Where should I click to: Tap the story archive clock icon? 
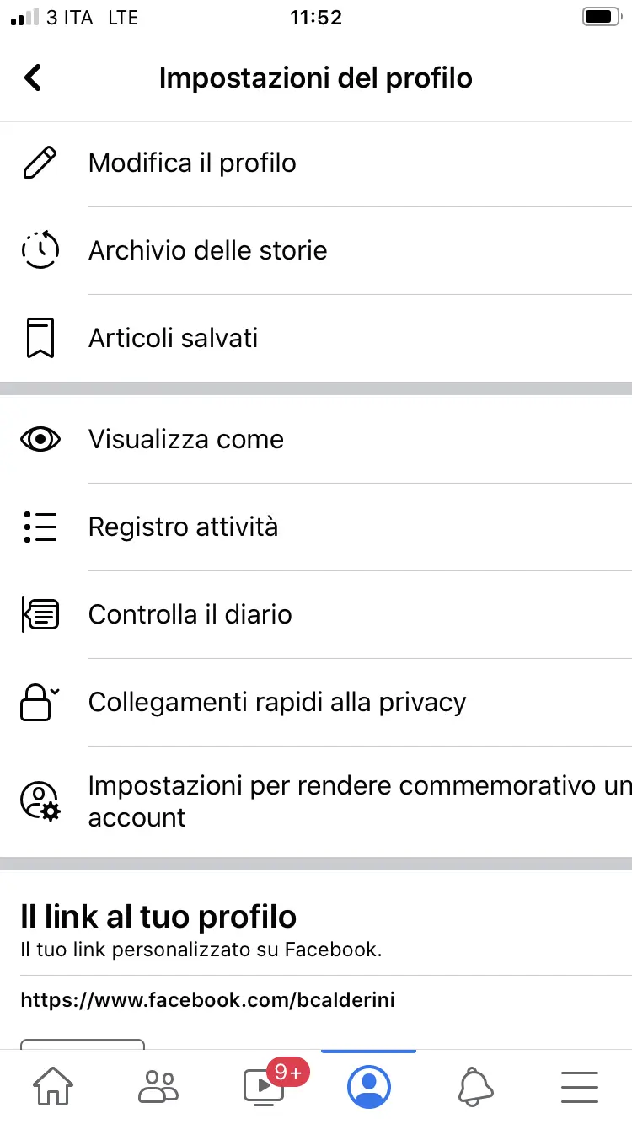coord(40,250)
